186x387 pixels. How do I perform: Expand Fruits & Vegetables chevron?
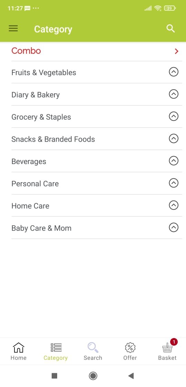[174, 72]
